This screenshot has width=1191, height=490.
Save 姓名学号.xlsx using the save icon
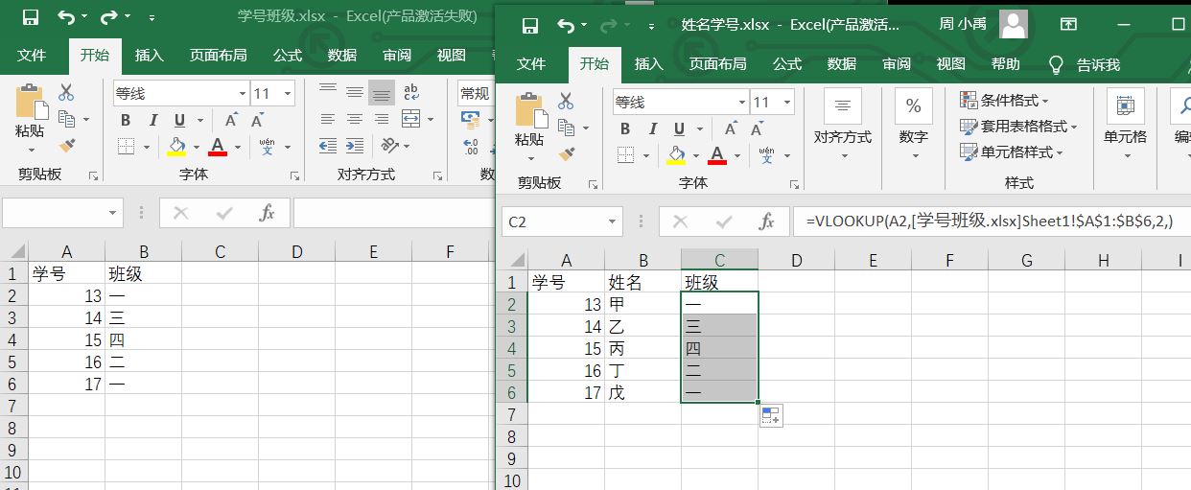pyautogui.click(x=528, y=24)
